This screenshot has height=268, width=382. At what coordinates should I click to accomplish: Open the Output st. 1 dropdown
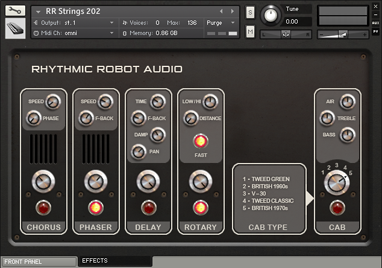[74, 23]
